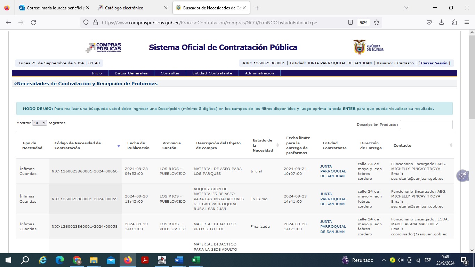Open Excel from the Windows taskbar

point(196,260)
